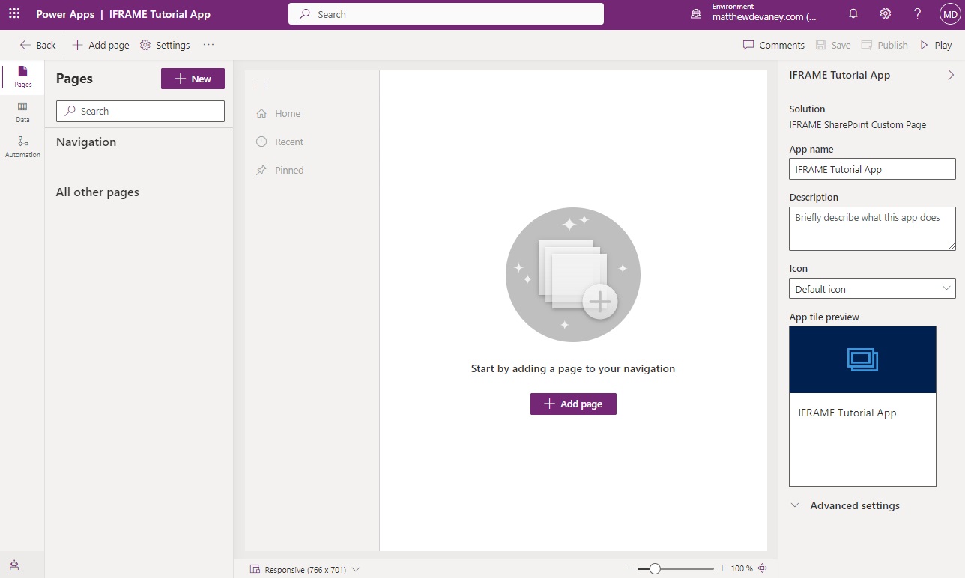Click the purple New button
The image size is (965, 578).
(193, 79)
